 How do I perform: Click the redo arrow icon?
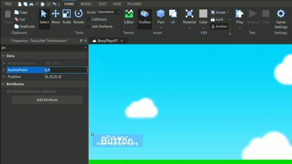[37, 4]
